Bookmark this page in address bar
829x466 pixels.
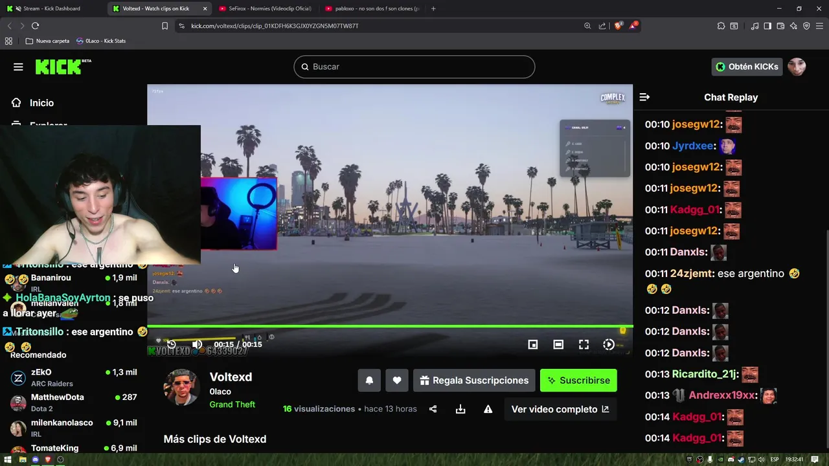point(165,26)
